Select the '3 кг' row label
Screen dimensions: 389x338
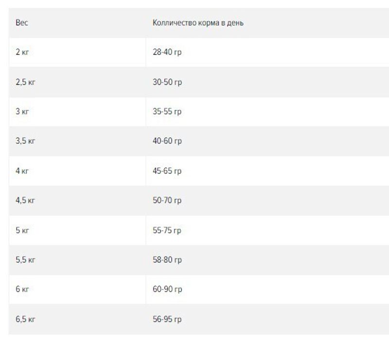[x=22, y=111]
